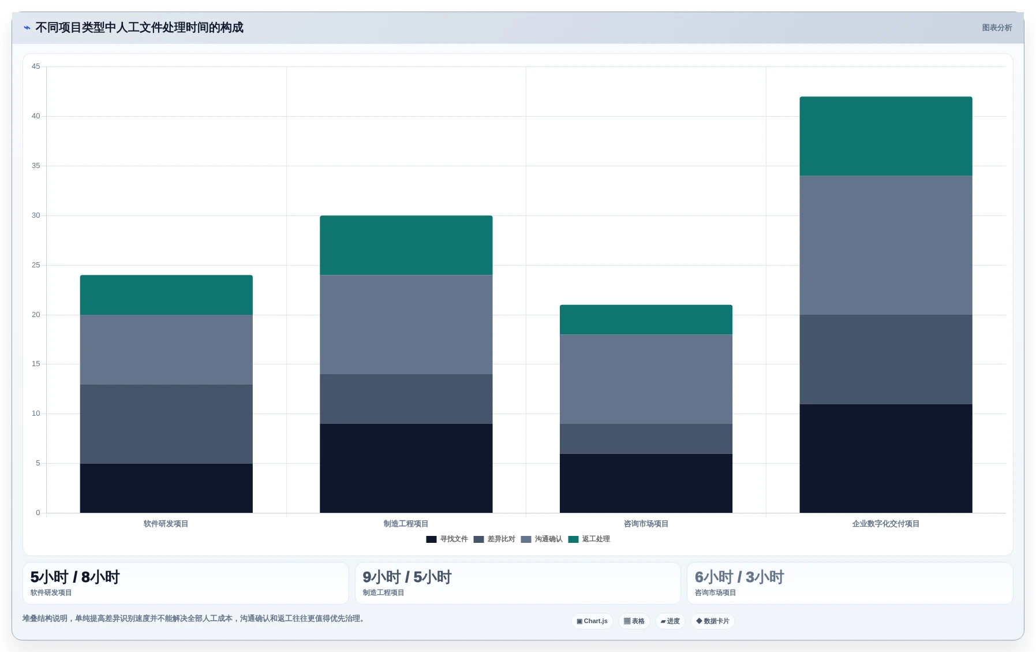Screen dimensions: 1036x652
Task: Click the 6小时 / 3小时 value text
Action: point(739,577)
